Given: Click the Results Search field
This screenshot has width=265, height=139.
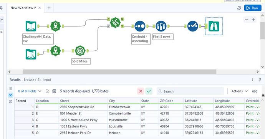Looking at the screenshot, I should [190, 91].
